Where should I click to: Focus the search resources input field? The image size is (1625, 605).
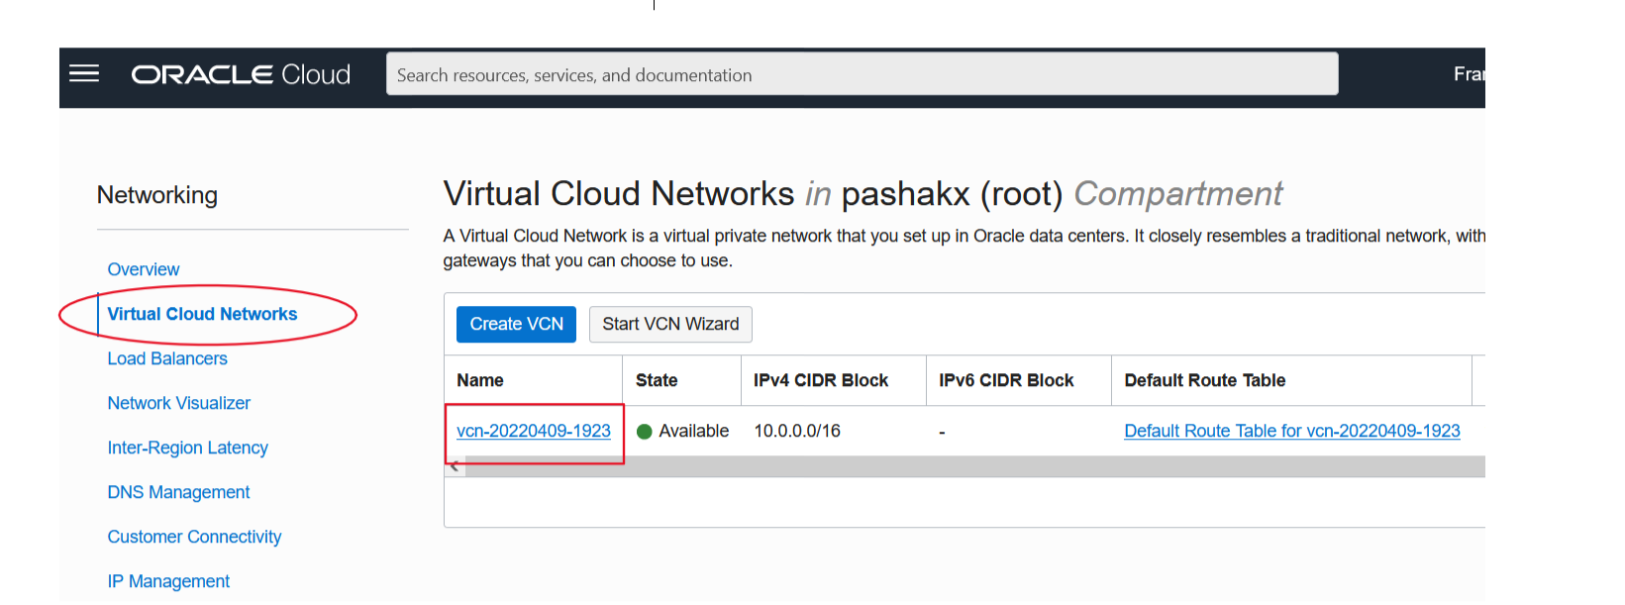862,75
